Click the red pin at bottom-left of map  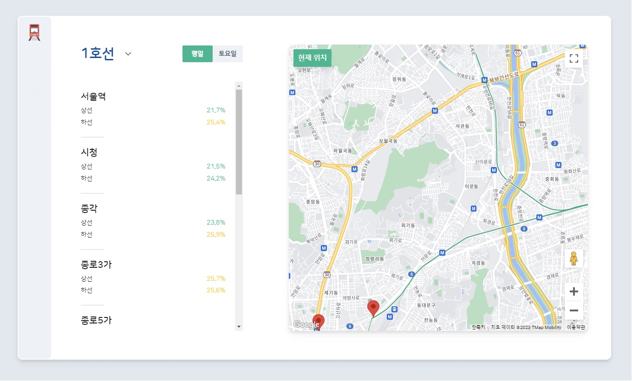pyautogui.click(x=319, y=320)
